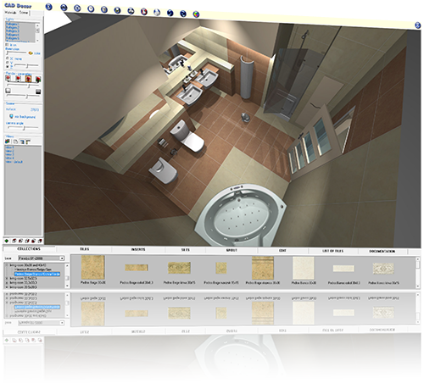Click the lights list scroll down arrow
Image resolution: width=424 pixels, height=383 pixels.
[x=37, y=41]
